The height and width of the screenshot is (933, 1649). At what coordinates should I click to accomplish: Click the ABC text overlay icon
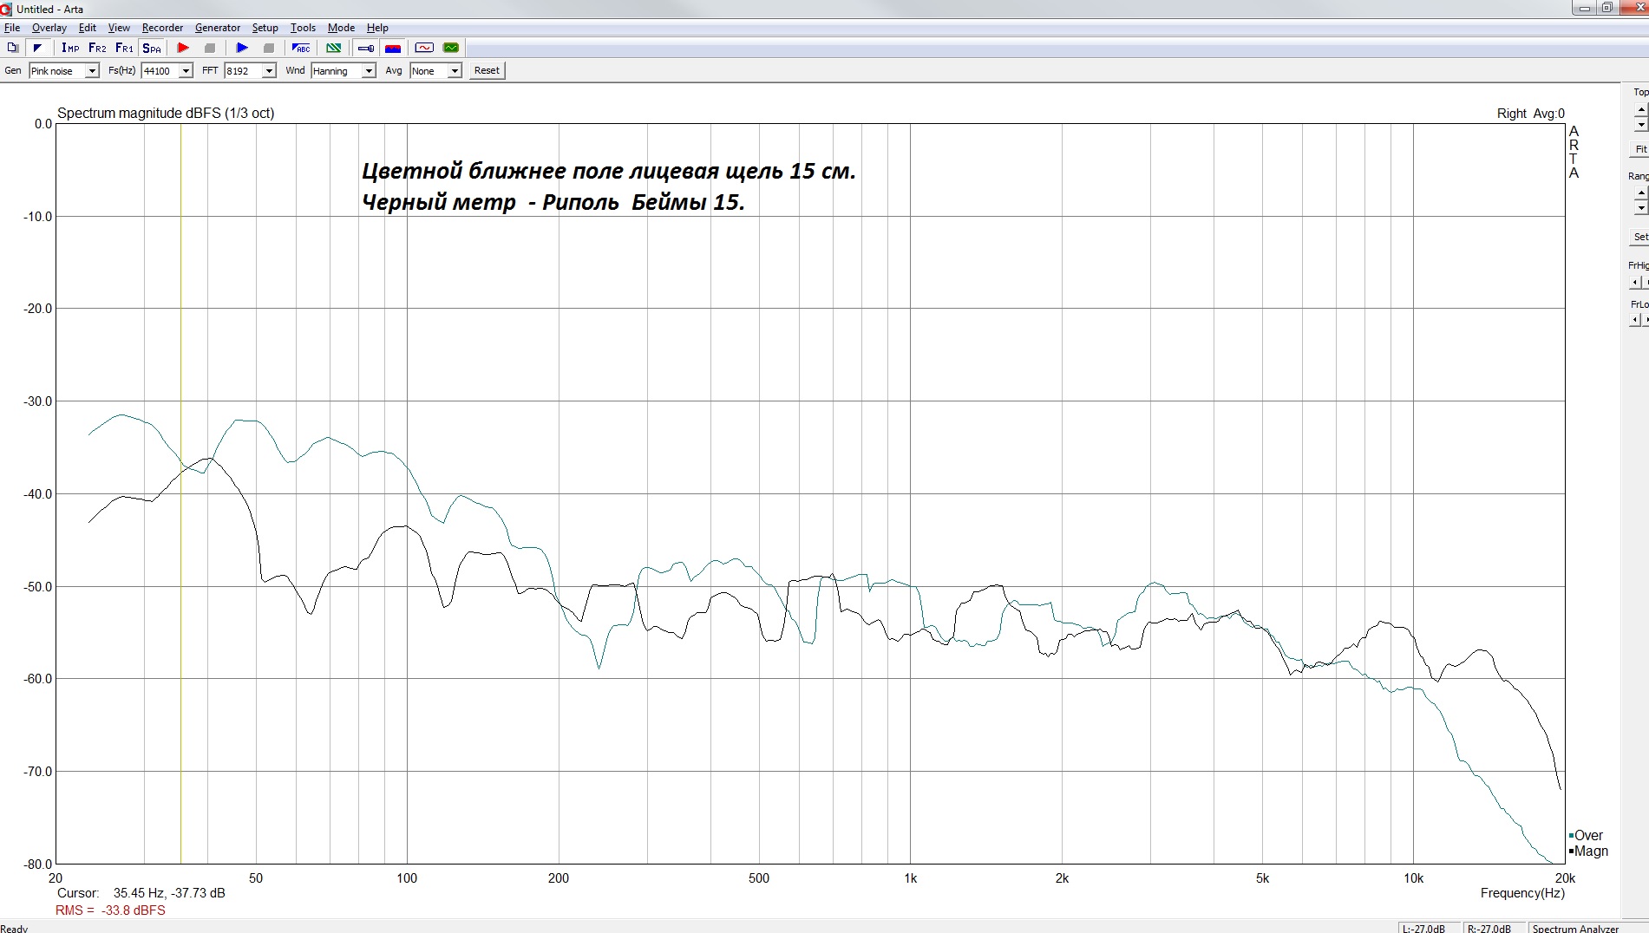301,48
